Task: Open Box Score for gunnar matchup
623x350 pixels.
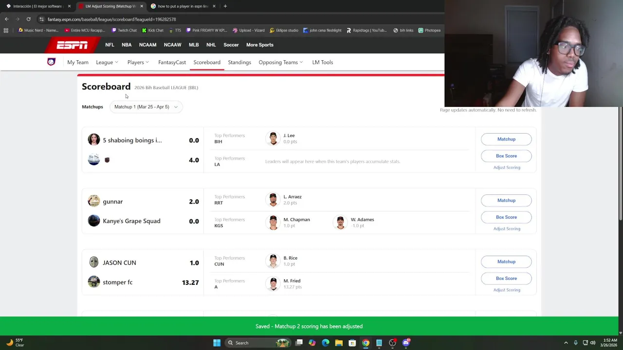Action: point(506,217)
